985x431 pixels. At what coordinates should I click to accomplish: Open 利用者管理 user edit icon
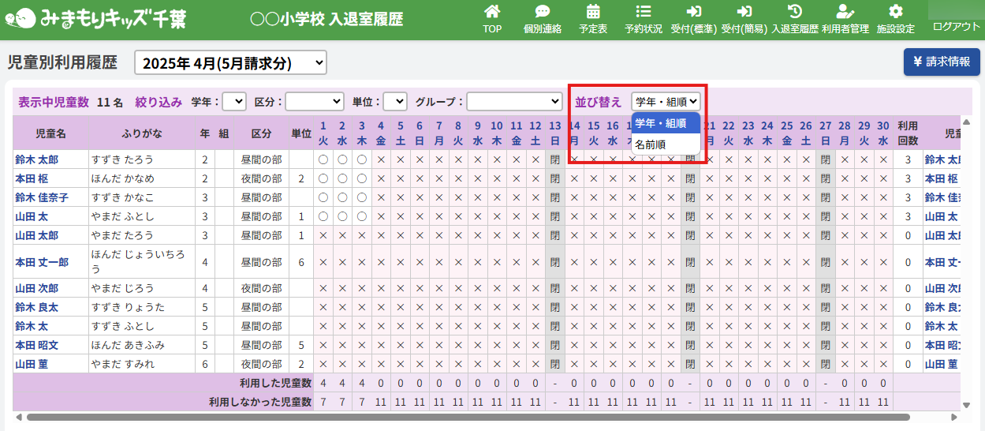tap(845, 13)
